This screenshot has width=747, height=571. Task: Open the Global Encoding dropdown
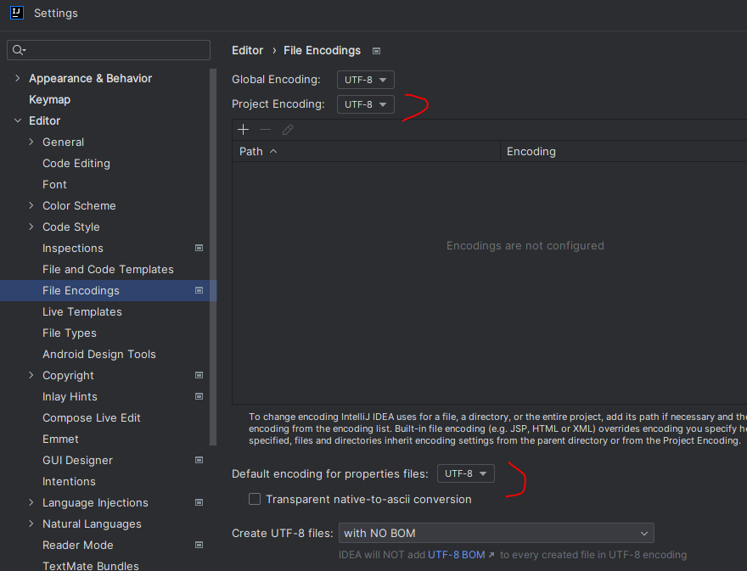(x=365, y=80)
